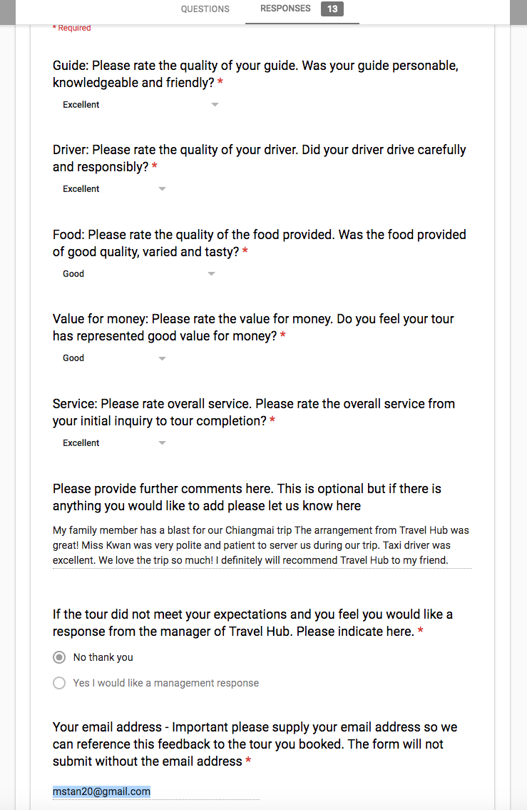This screenshot has height=810, width=527.
Task: Click the further comments text area
Action: coord(262,545)
